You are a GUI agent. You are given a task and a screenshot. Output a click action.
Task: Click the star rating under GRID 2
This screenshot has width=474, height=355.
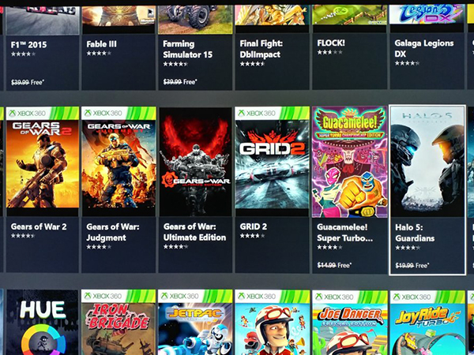[253, 236]
